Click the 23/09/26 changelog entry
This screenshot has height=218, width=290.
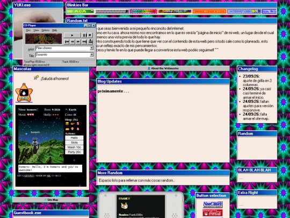(257, 80)
